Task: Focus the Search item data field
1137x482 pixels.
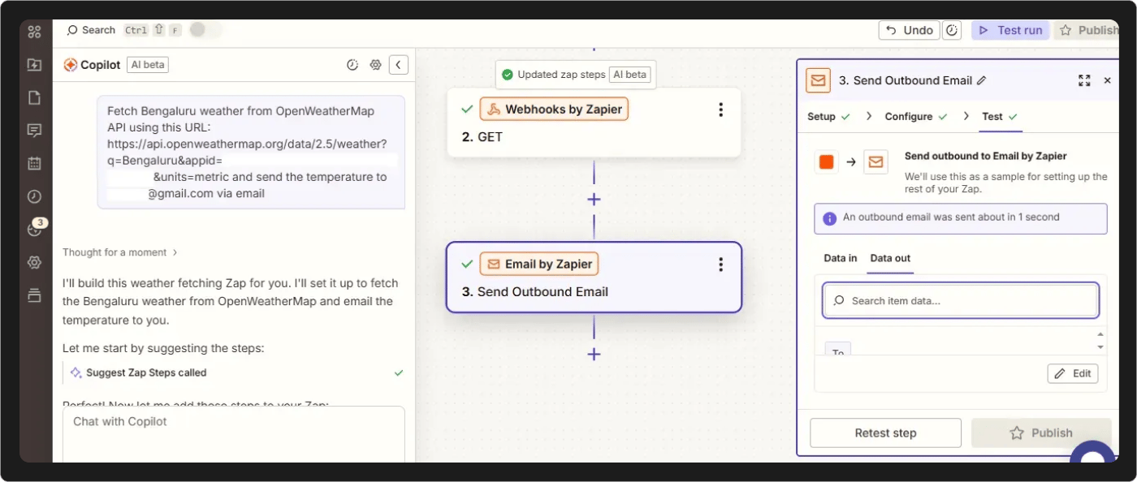Action: click(961, 300)
